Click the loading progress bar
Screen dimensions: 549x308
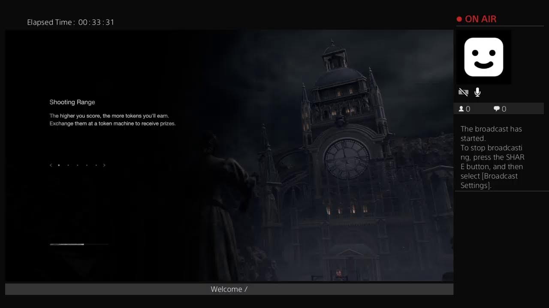pos(79,244)
